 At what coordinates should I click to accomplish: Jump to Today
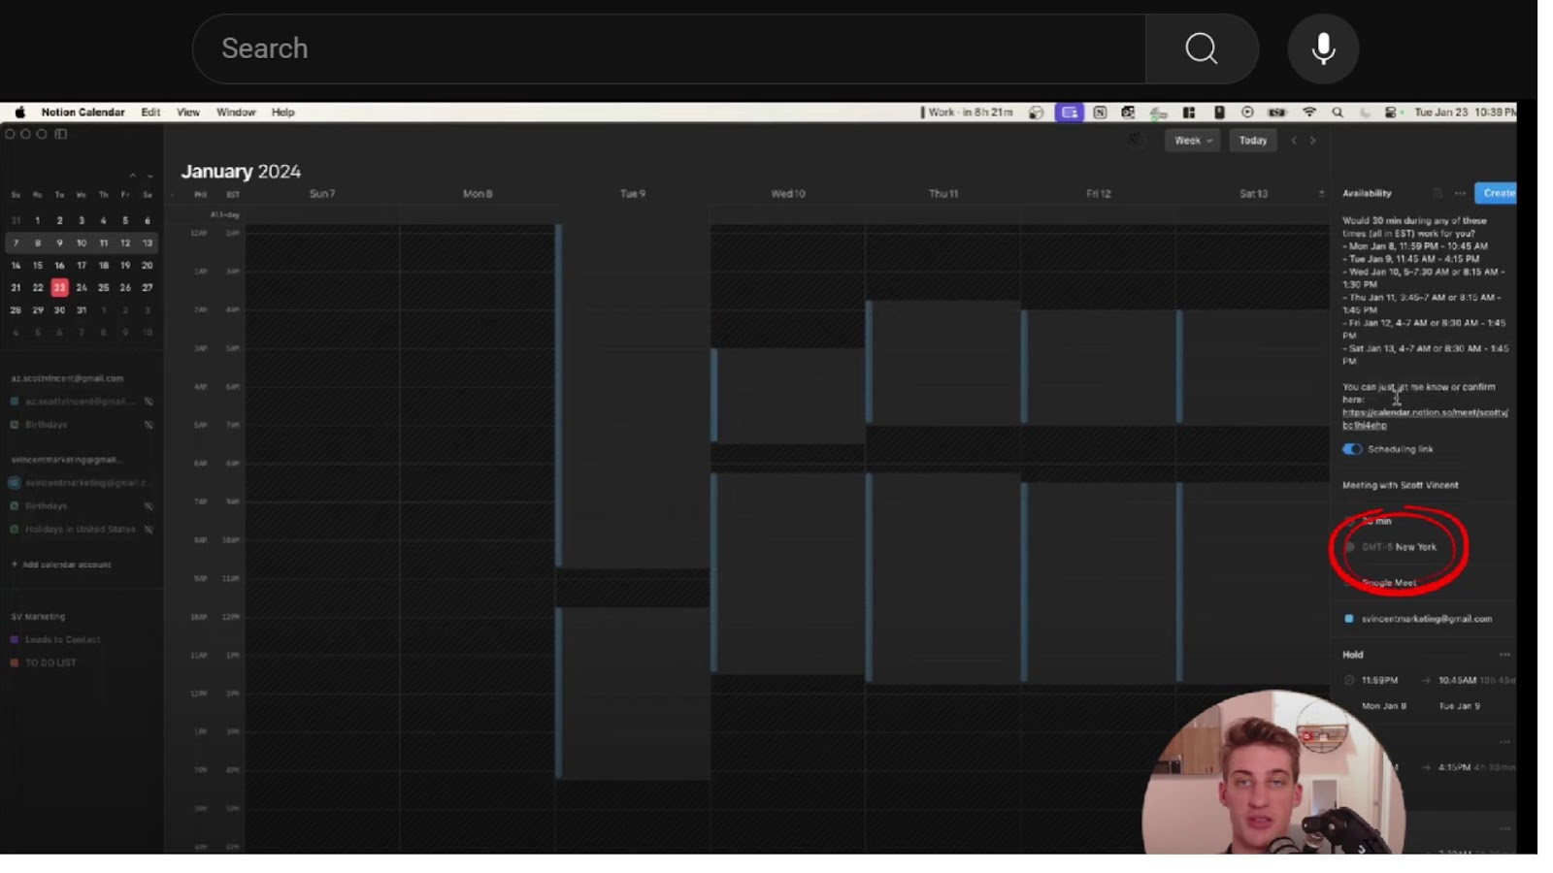pos(1253,141)
